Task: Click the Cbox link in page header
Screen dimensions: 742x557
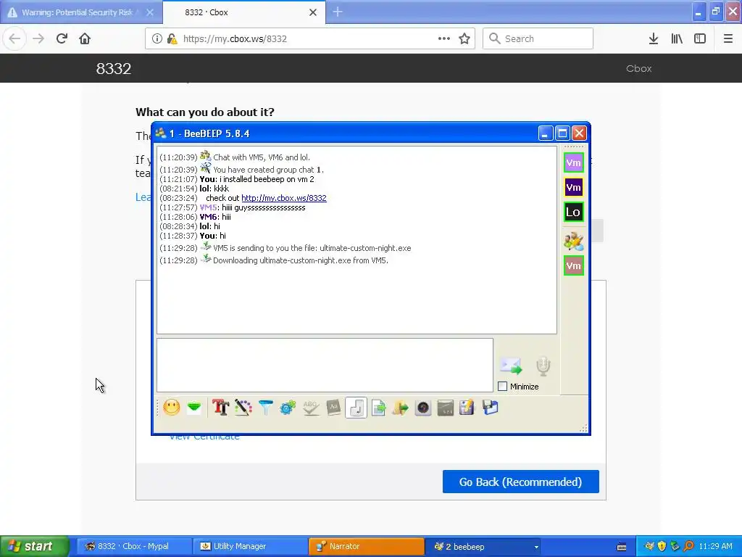Action: (639, 68)
